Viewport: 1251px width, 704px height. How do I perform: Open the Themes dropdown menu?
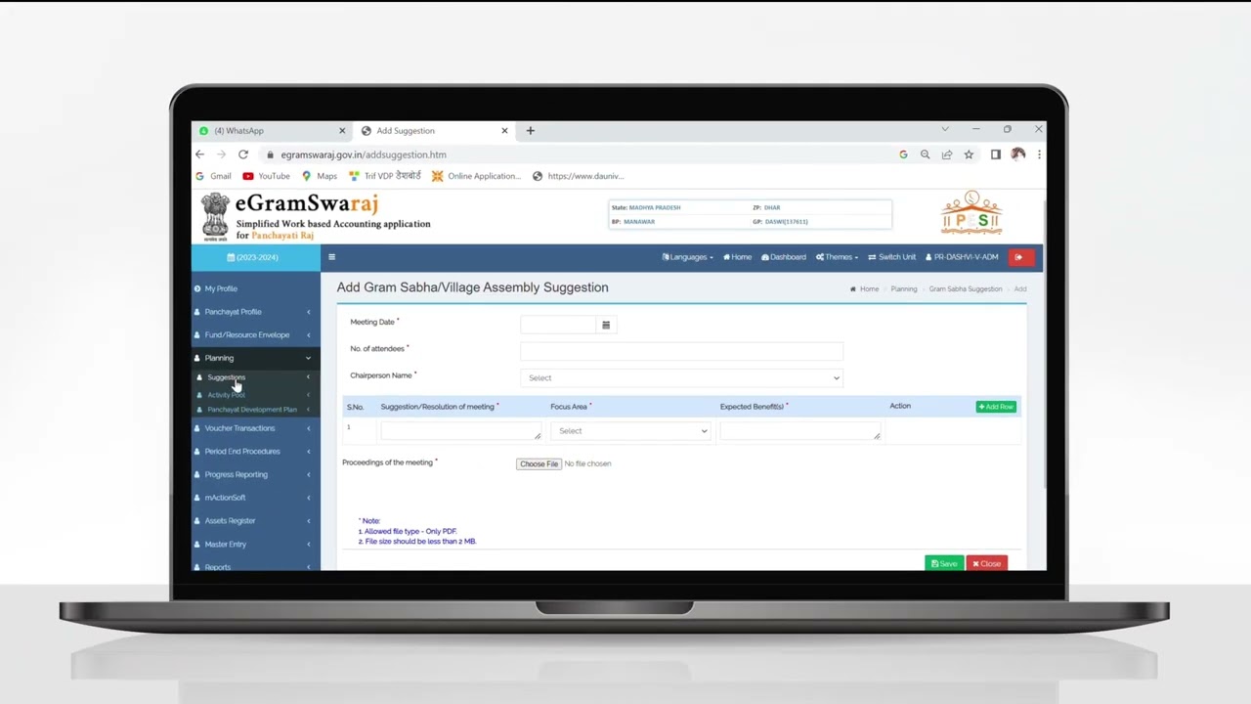837,257
